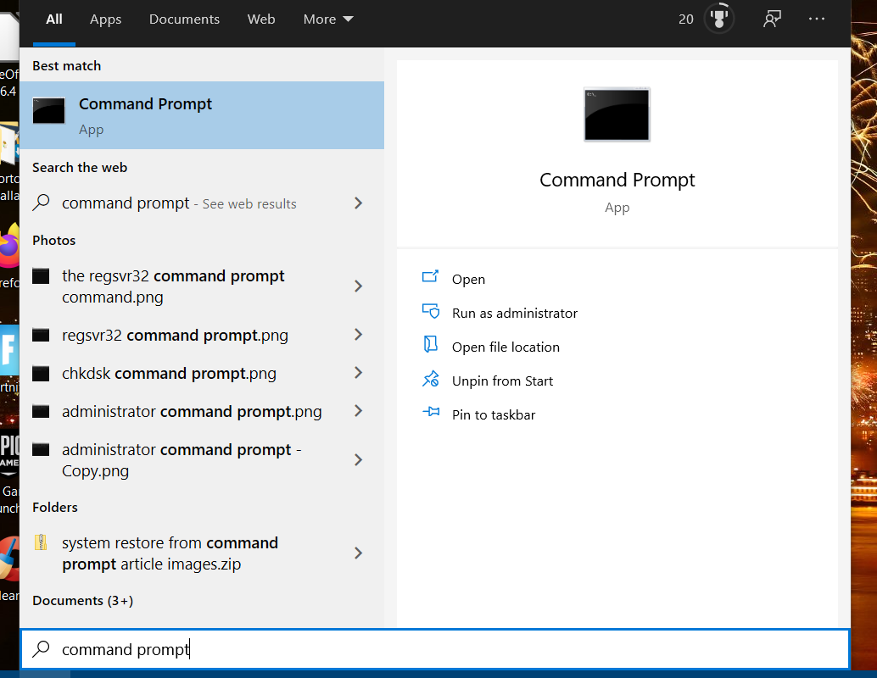
Task: Click the Epic Games Launcher desktop icon
Action: (x=9, y=454)
